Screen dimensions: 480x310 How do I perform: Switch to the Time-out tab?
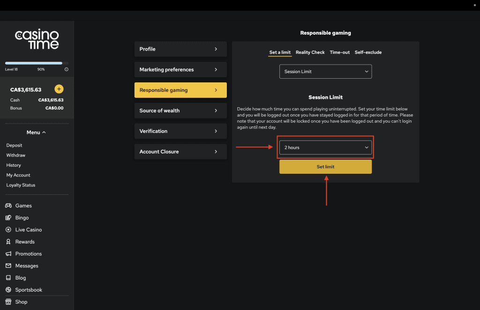point(339,52)
